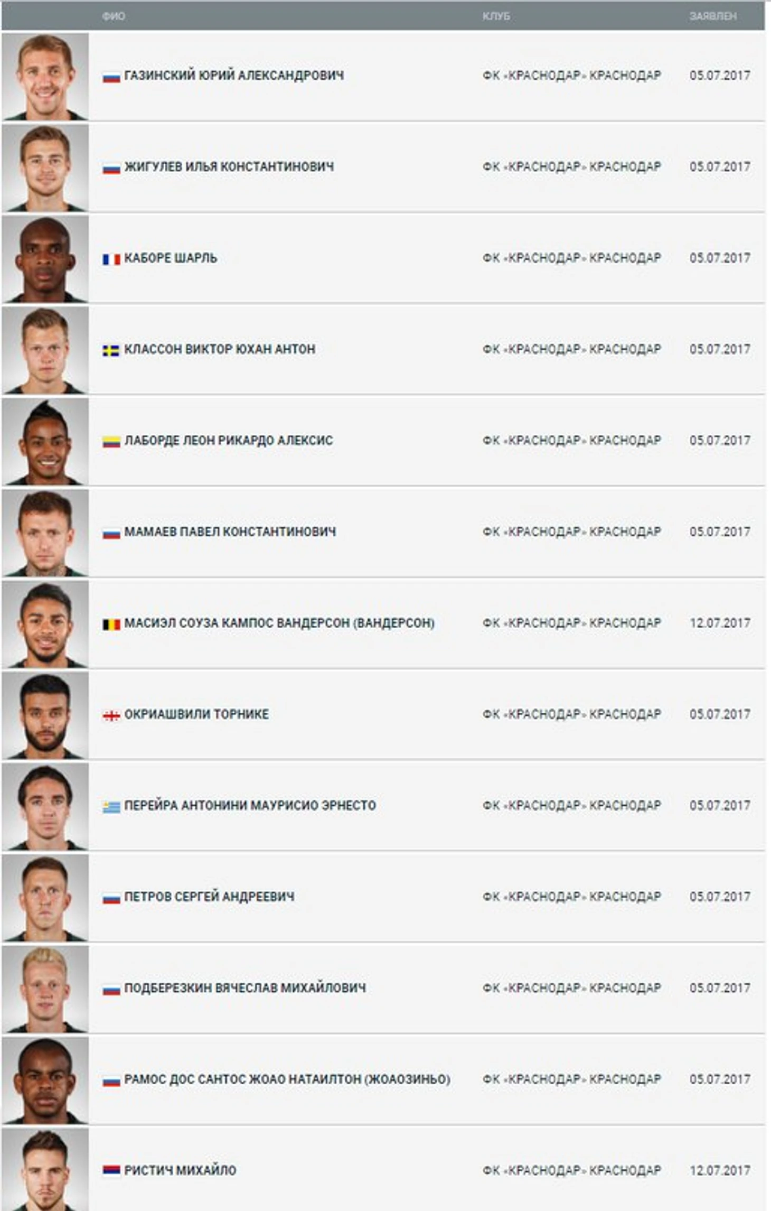Click the Colombian flag beside Лаборде
This screenshot has width=771, height=1211.
[x=111, y=442]
